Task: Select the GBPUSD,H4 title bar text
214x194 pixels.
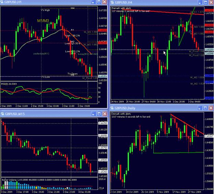Action: click(123, 2)
